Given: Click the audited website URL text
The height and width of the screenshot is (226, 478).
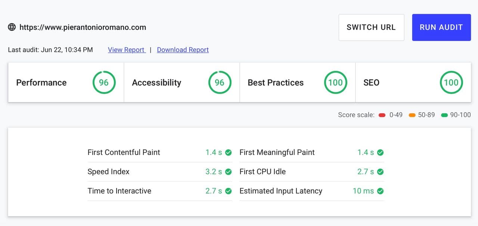Looking at the screenshot, I should [83, 27].
